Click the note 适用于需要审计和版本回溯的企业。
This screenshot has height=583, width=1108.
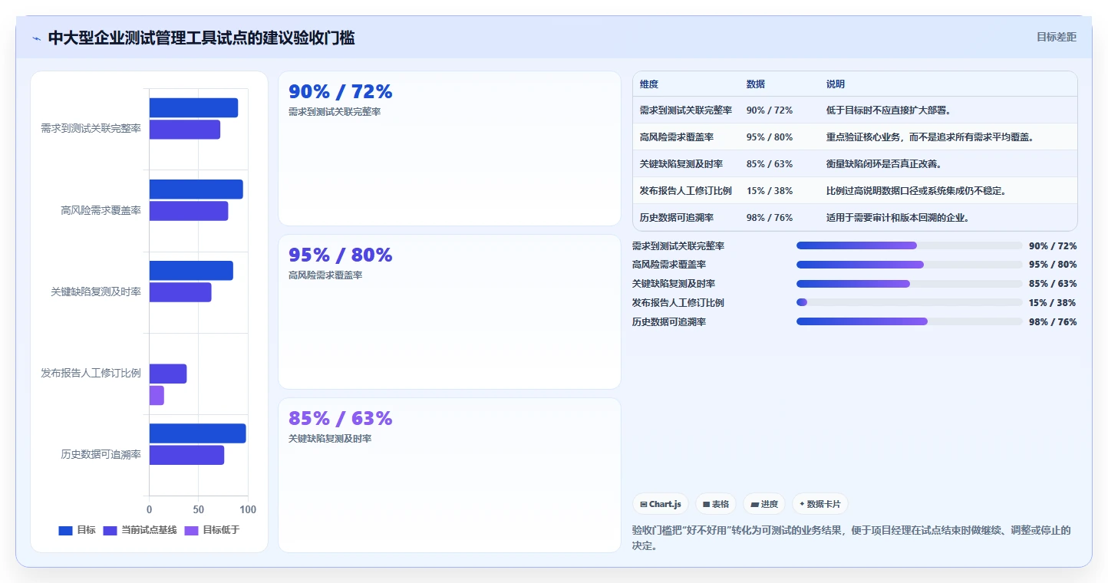pos(898,218)
